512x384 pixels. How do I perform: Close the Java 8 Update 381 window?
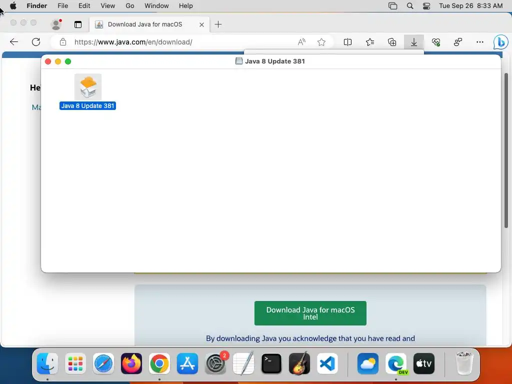coord(48,61)
